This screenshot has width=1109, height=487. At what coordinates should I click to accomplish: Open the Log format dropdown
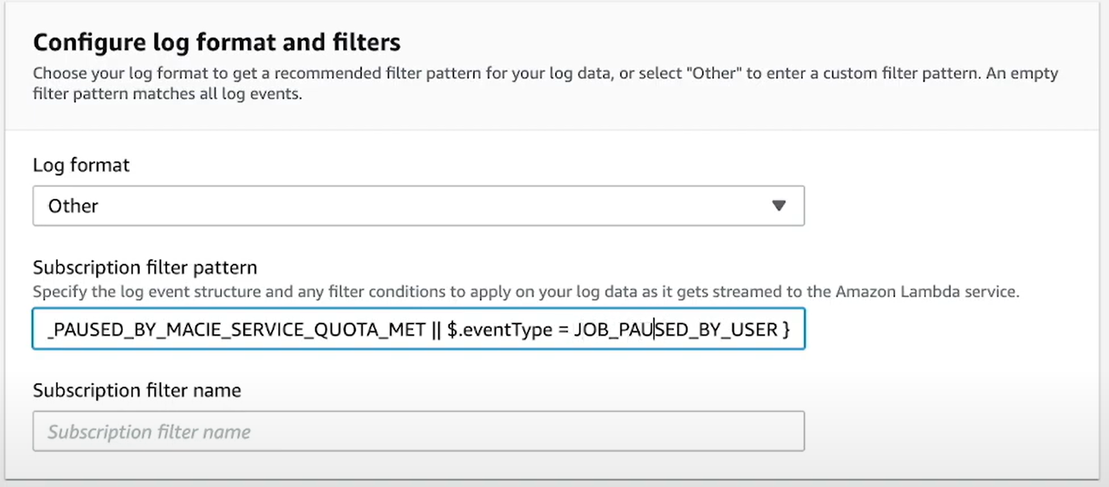(418, 206)
